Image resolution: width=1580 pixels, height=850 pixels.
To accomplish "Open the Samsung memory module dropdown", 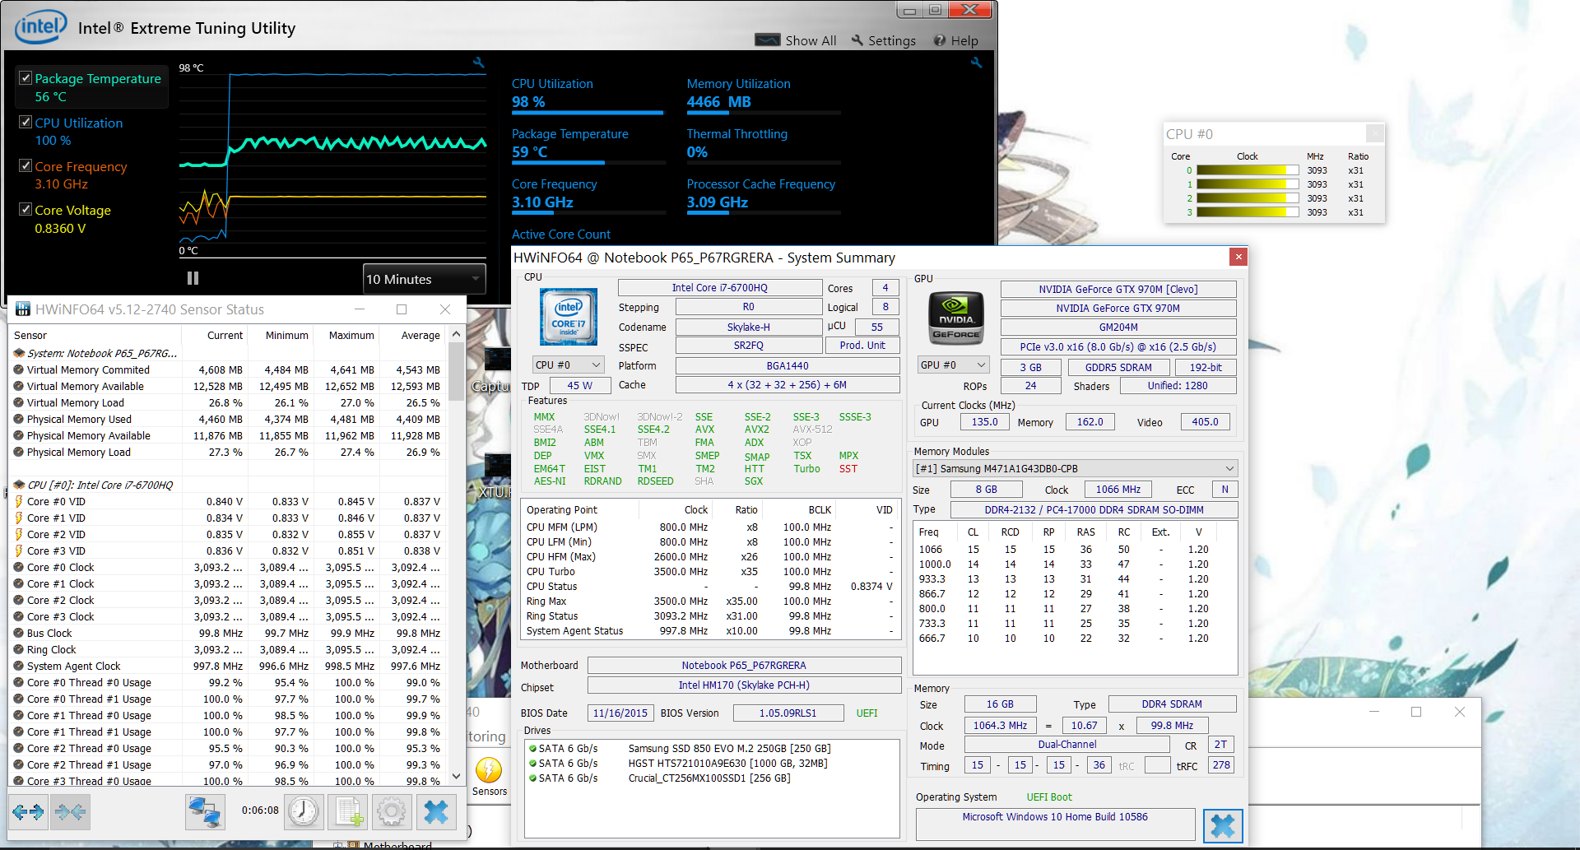I will coord(1076,469).
